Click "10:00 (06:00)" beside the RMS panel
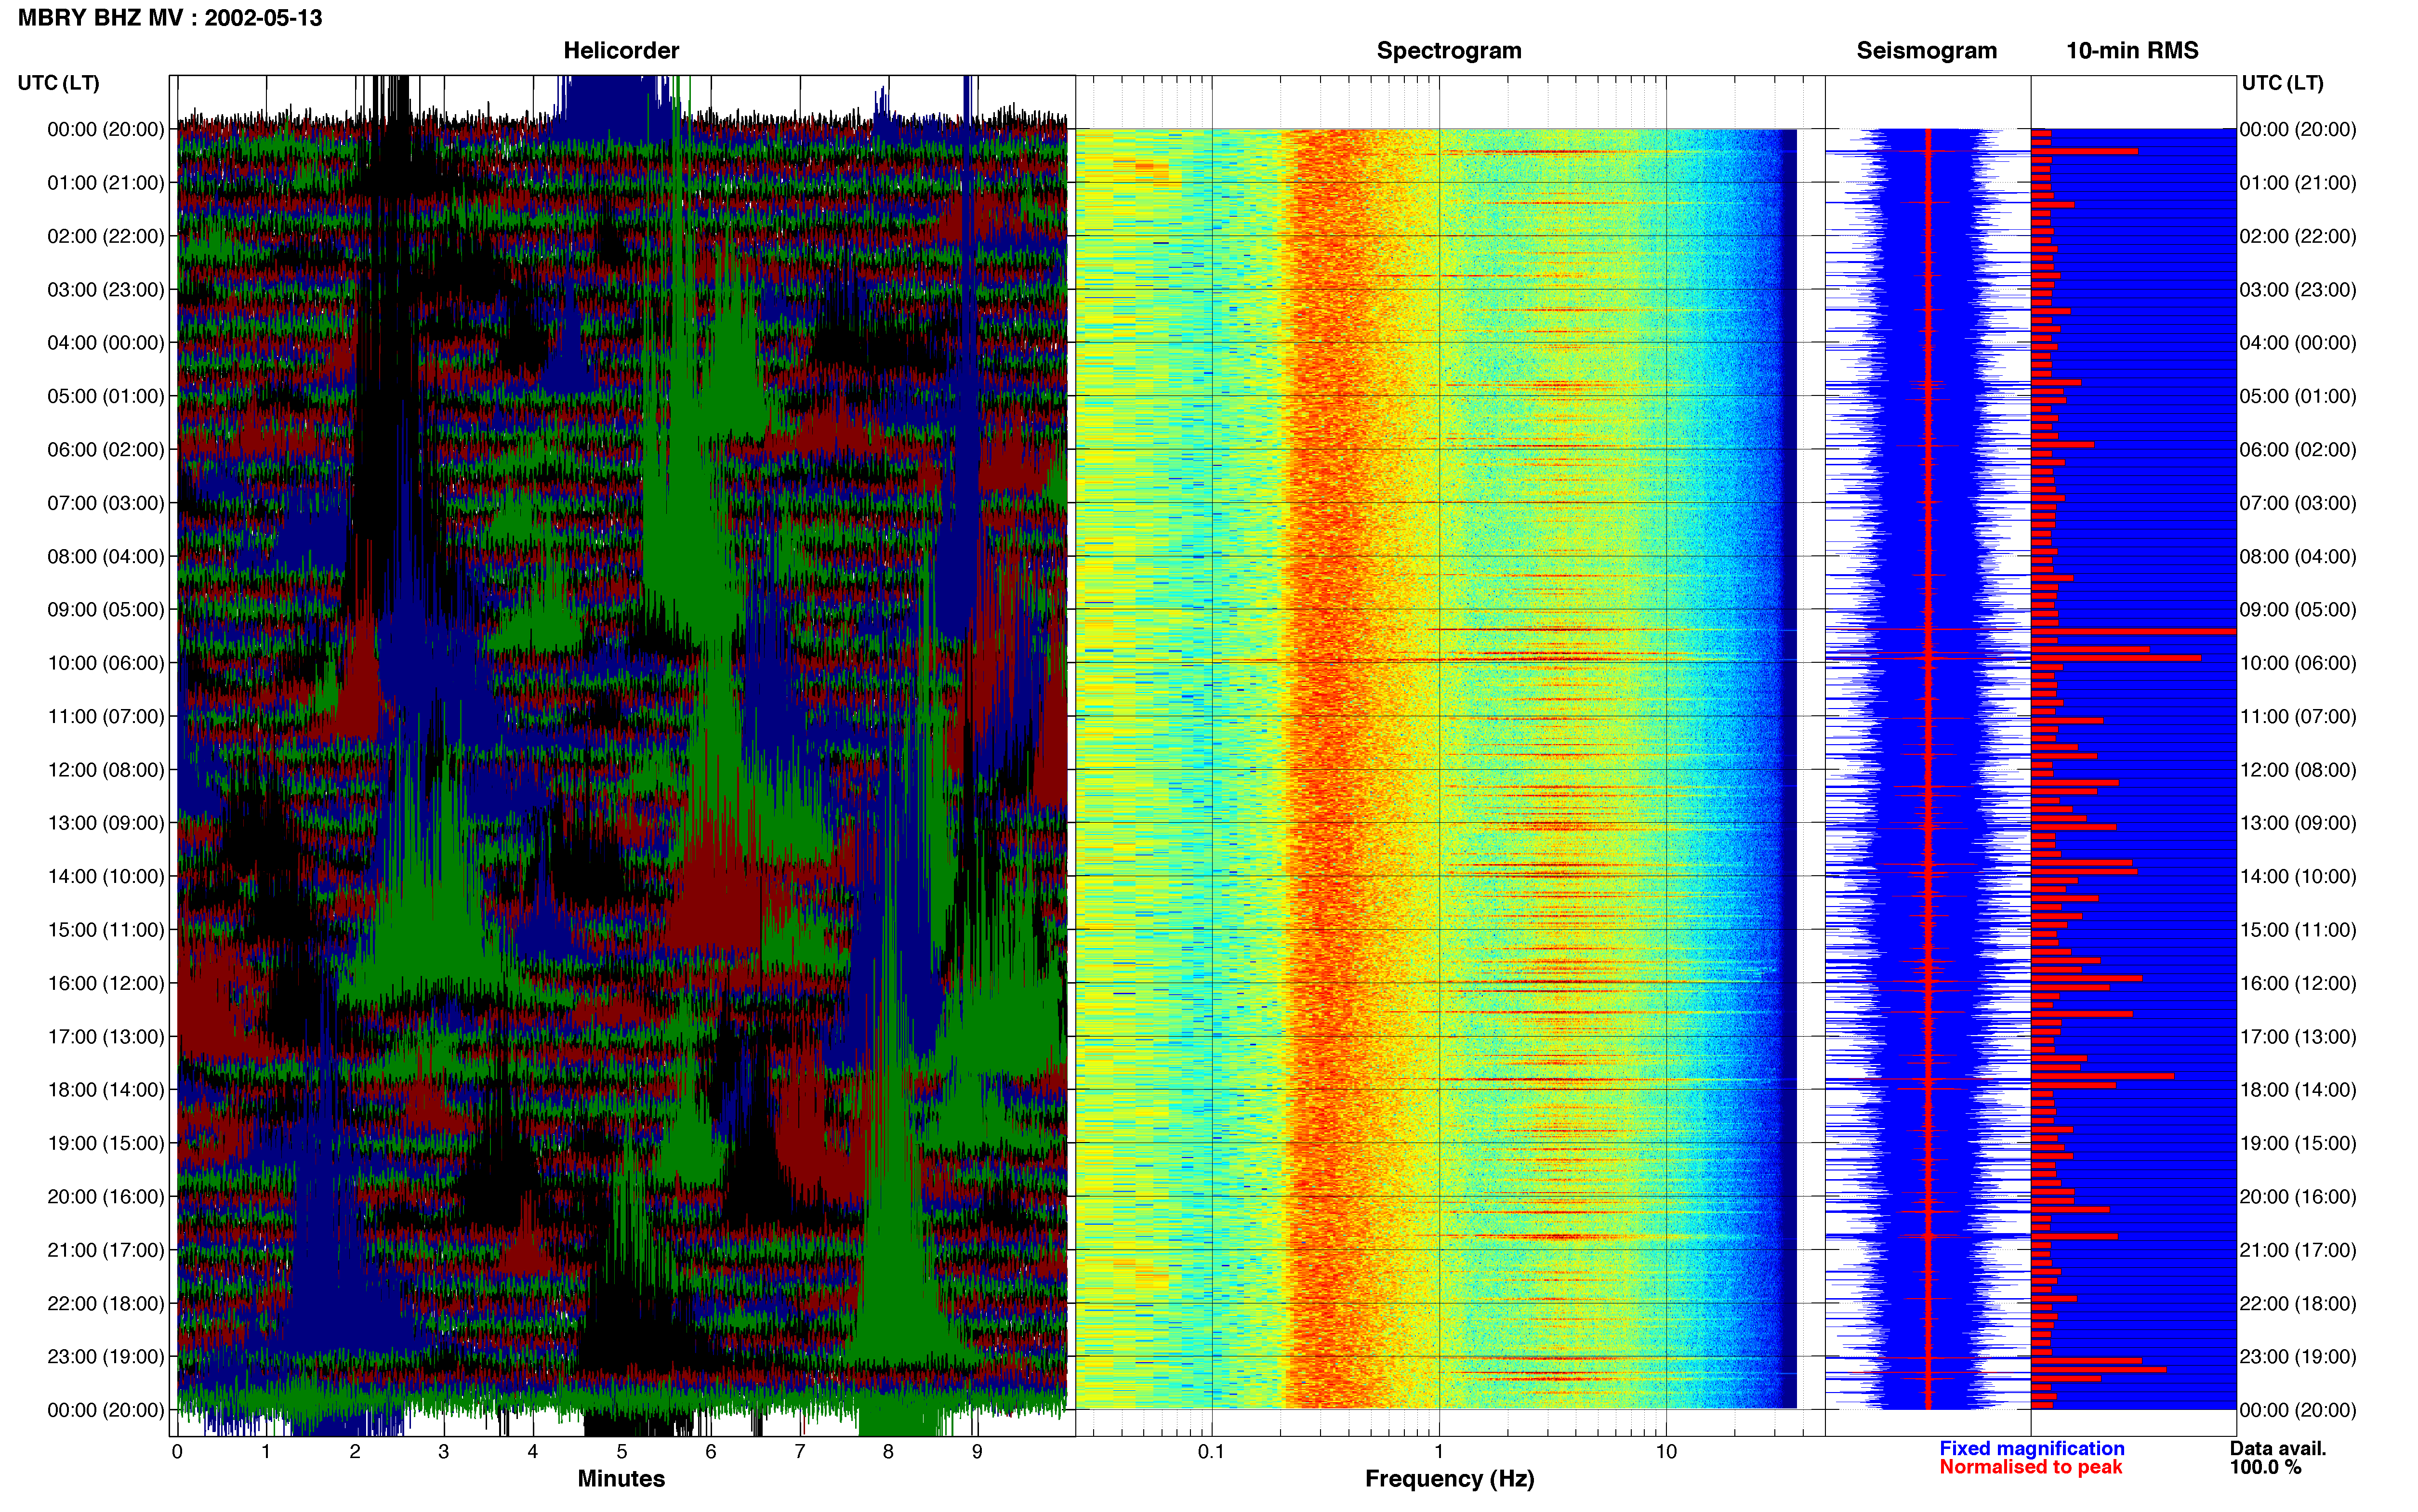The image size is (2418, 1512). tap(2298, 663)
